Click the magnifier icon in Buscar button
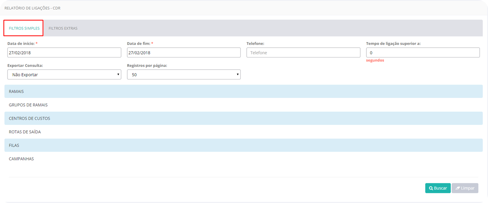Viewport: 488px width, 203px height. [431, 188]
